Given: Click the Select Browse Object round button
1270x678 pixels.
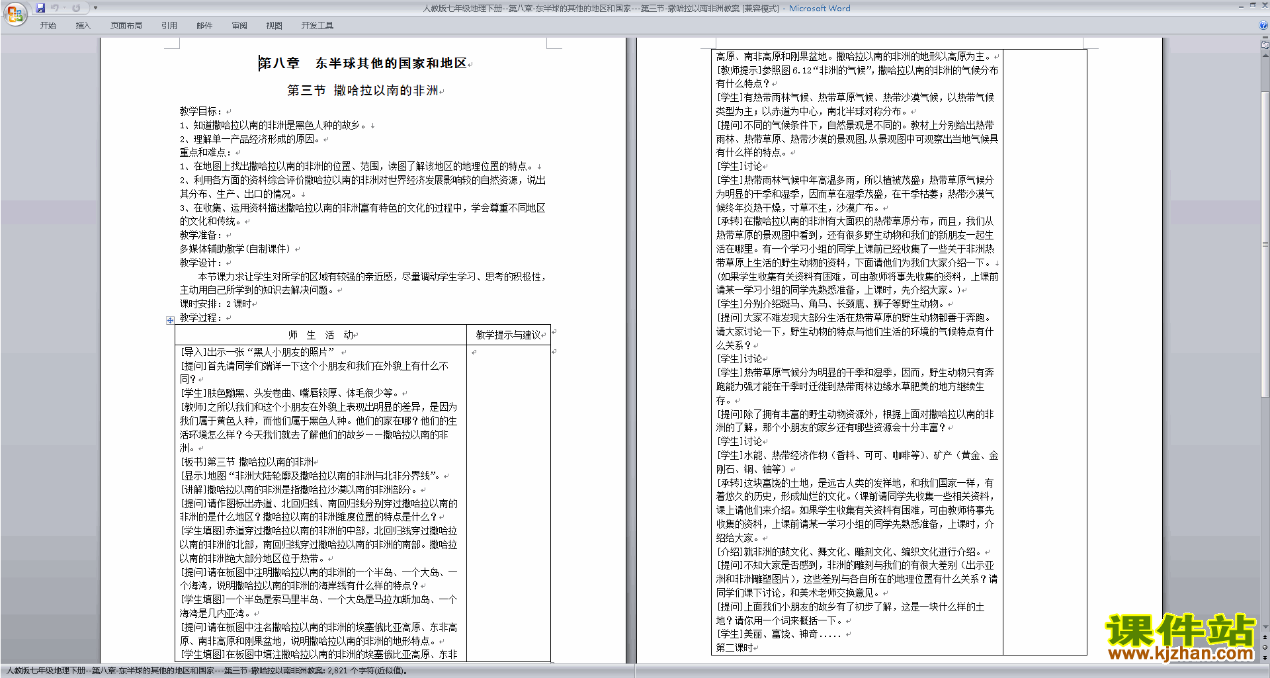Looking at the screenshot, I should [x=1265, y=647].
